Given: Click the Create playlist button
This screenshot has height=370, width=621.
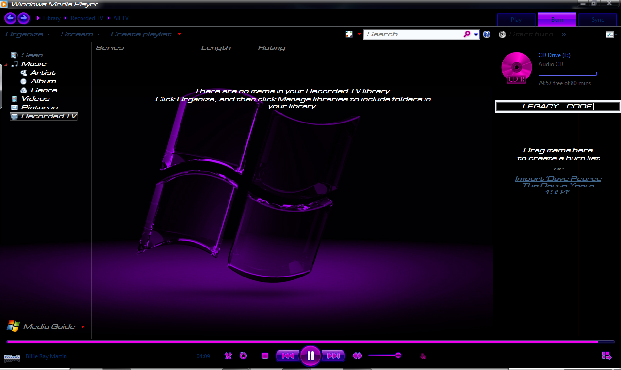Looking at the screenshot, I should coord(141,34).
